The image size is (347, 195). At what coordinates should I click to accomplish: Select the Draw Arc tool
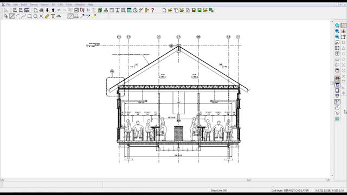click(18, 16)
